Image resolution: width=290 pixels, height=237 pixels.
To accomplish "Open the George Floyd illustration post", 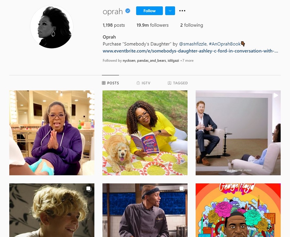I will click(238, 210).
